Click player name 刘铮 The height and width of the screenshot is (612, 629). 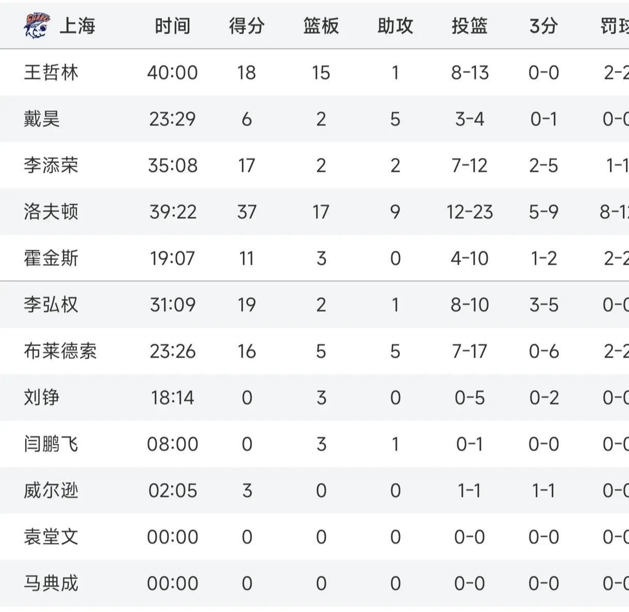pos(42,397)
